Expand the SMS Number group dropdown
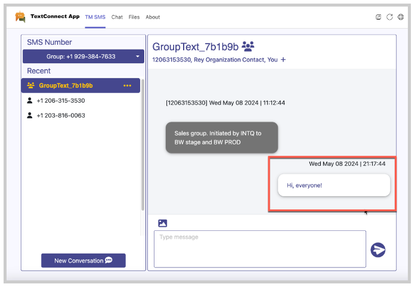This screenshot has width=418, height=287. pos(83,57)
